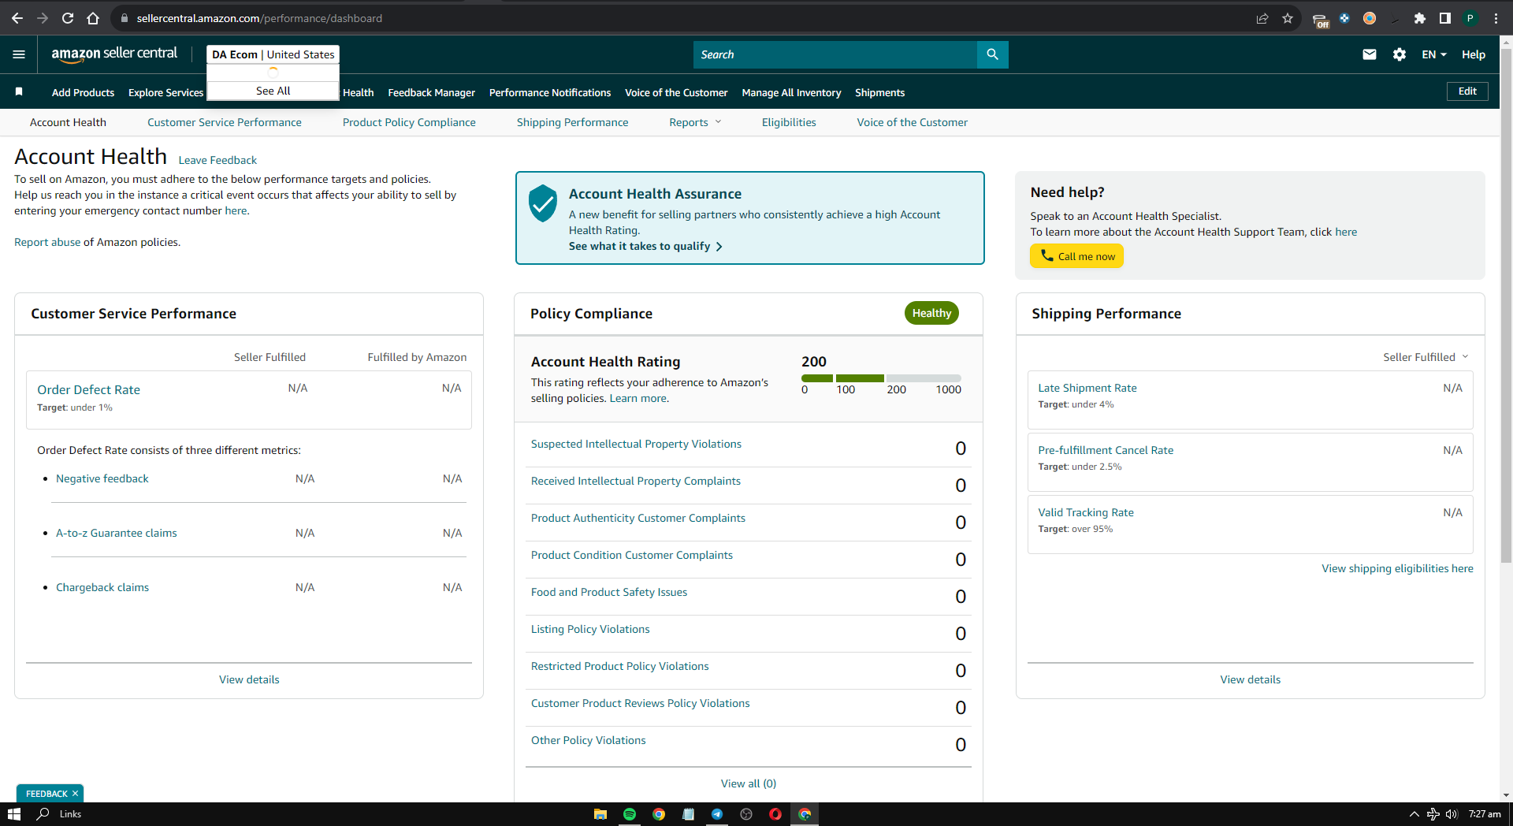Open Add Products in the favorites bar
Viewport: 1513px width, 826px height.
(x=83, y=92)
